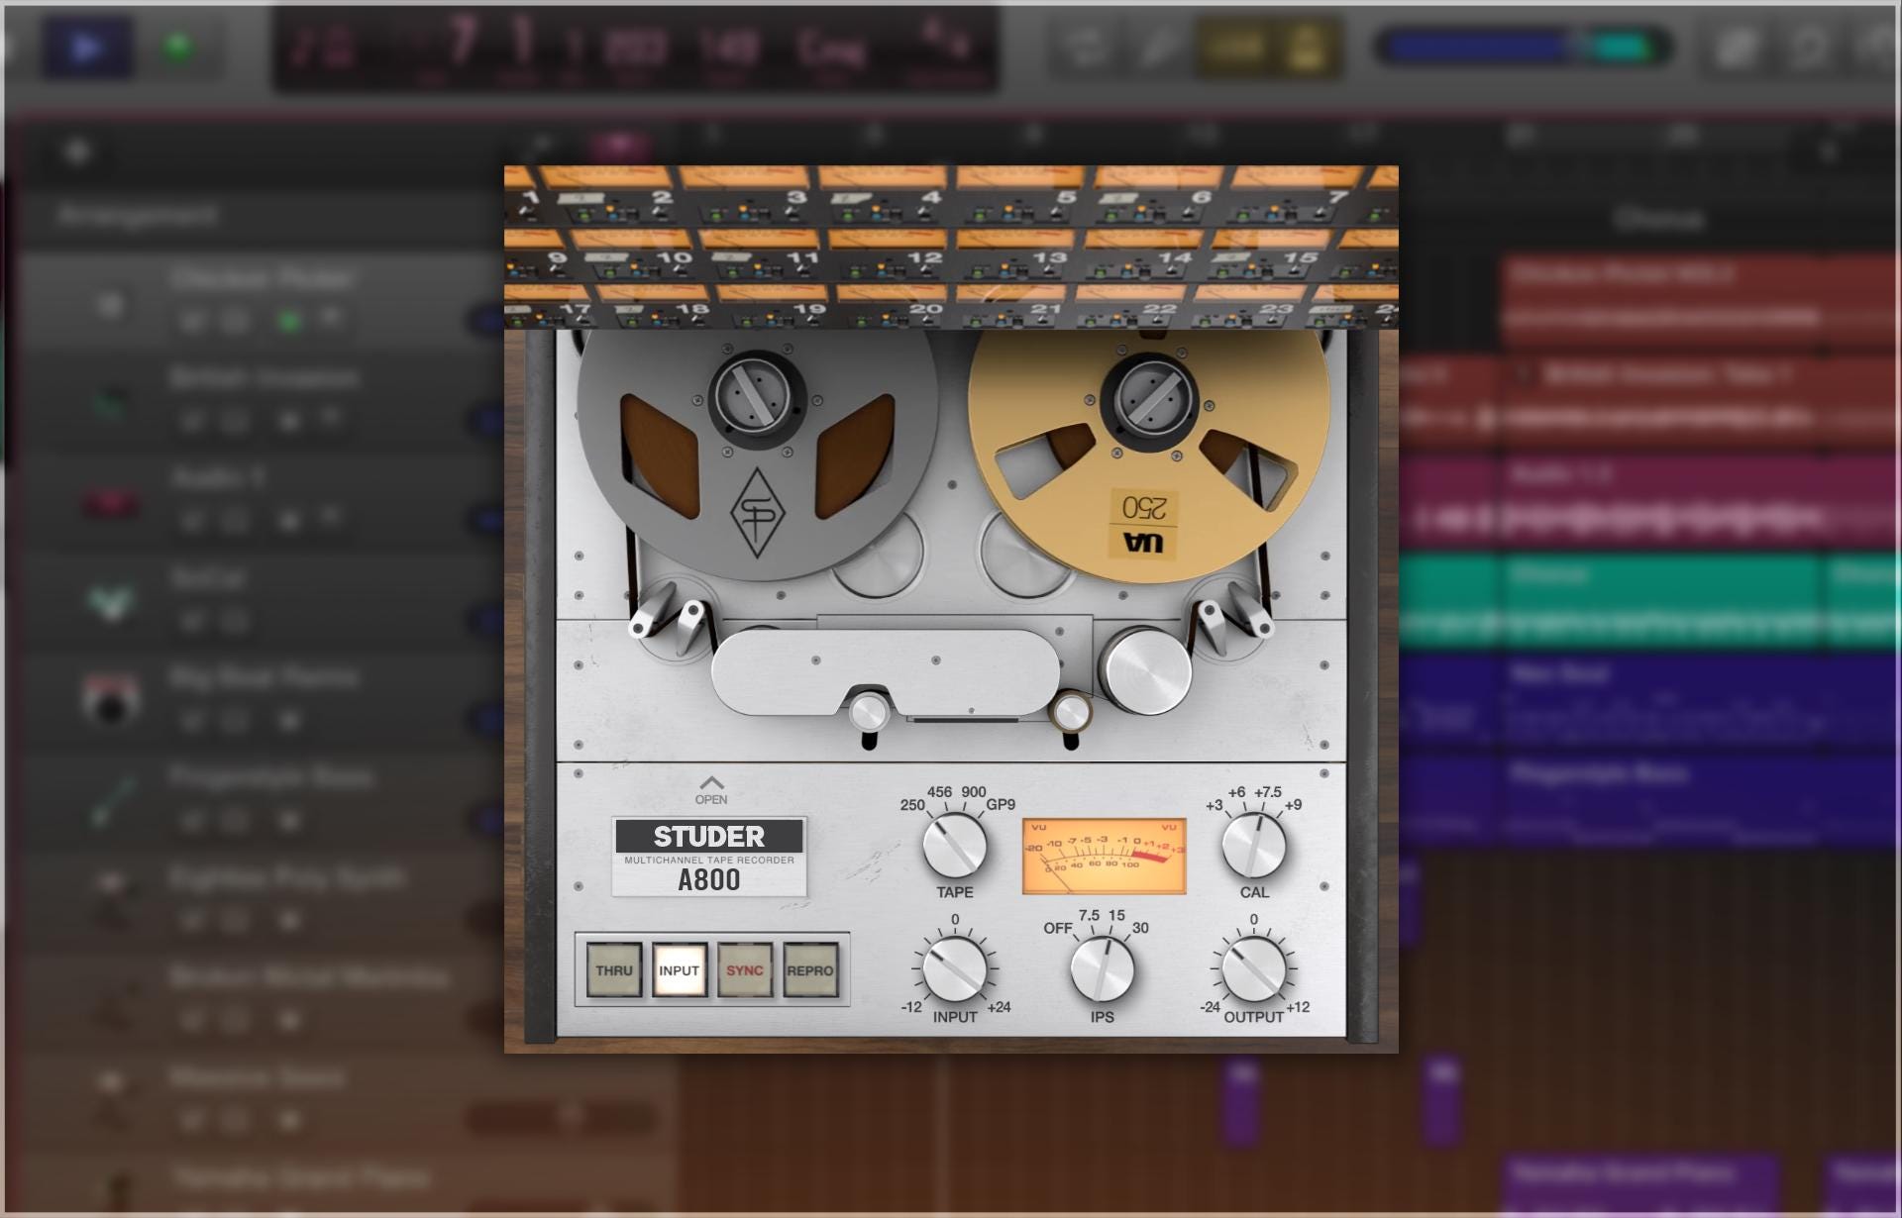Click the -12 label beside INPUT knob

click(x=911, y=1007)
